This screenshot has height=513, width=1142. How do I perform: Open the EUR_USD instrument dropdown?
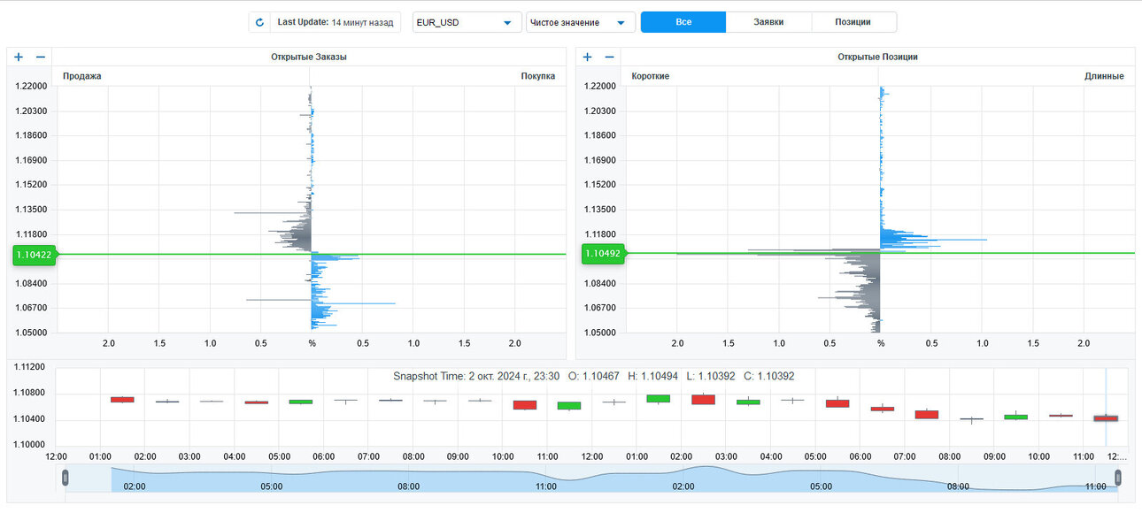[467, 22]
